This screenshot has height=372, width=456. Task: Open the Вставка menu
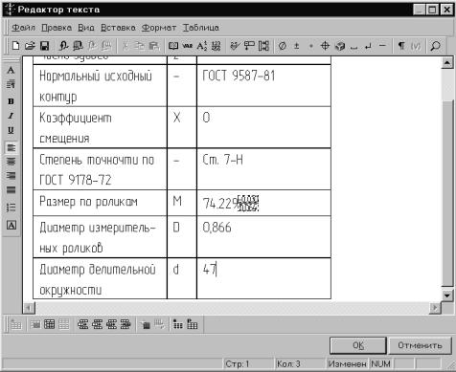[x=118, y=28]
